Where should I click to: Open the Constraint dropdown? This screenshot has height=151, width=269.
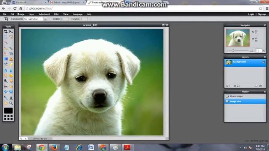[x=45, y=19]
